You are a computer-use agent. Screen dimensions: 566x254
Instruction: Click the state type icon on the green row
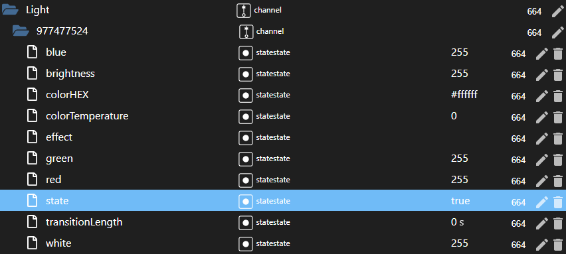point(246,159)
